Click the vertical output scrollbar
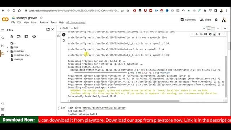Image resolution: width=231 pixels, height=130 pixels. point(226,76)
